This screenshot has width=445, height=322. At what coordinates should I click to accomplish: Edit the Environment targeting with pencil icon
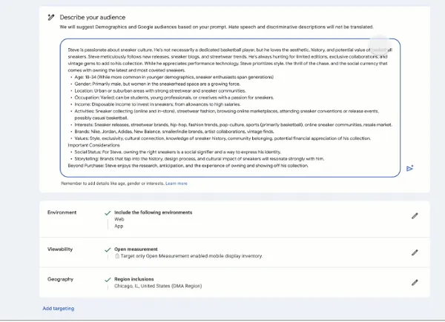pos(415,215)
